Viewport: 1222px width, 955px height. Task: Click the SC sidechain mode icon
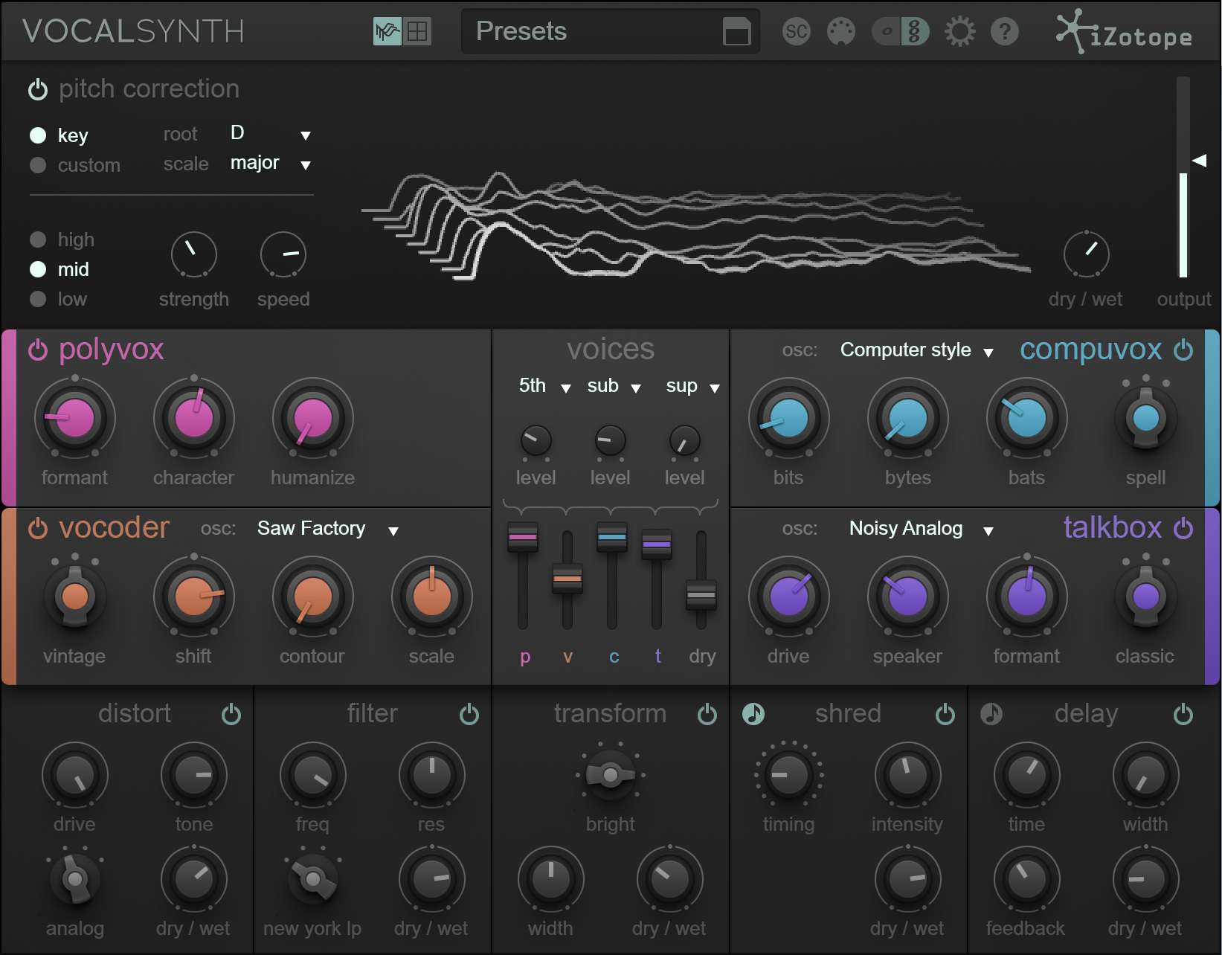[796, 31]
